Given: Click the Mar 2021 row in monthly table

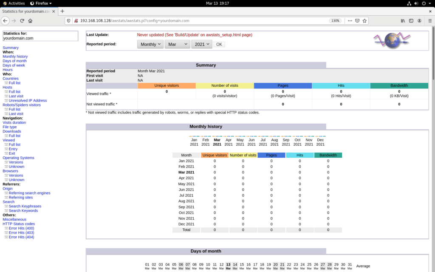Looking at the screenshot, I should click(x=257, y=173).
